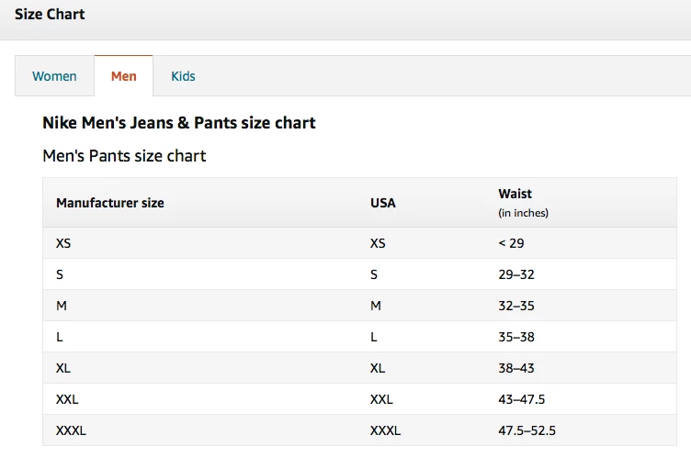Click the USA column header
The width and height of the screenshot is (691, 469).
(x=382, y=203)
